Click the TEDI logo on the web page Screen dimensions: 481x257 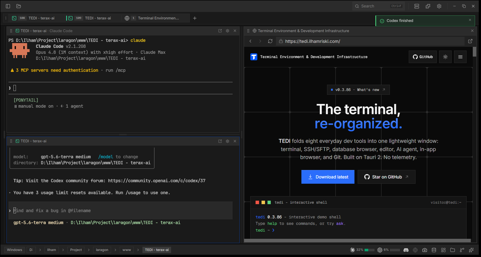click(x=254, y=57)
